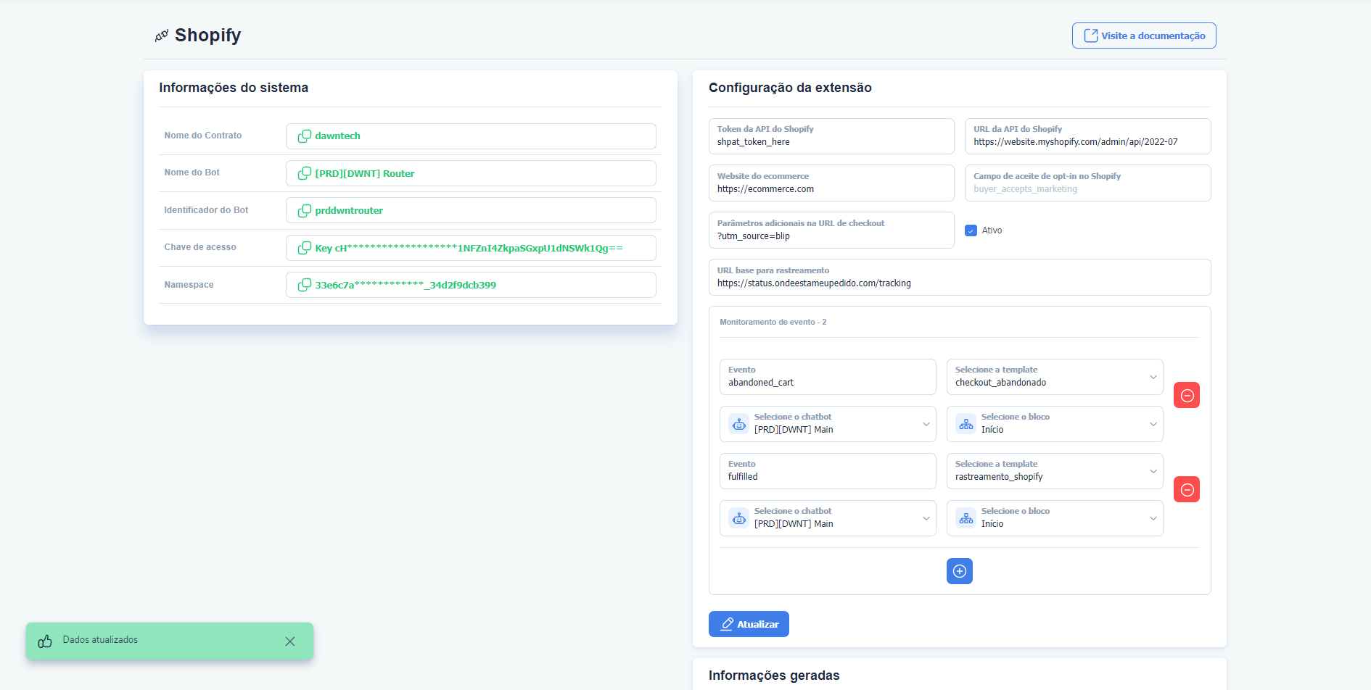Viewport: 1371px width, 690px height.
Task: Click the Atualizar button
Action: [x=749, y=624]
